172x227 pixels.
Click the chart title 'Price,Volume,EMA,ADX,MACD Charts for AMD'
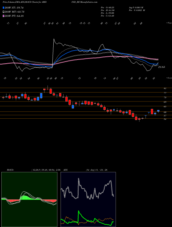(25, 2)
